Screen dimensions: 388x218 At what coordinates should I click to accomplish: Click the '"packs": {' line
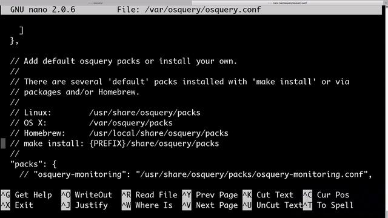pyautogui.click(x=33, y=164)
